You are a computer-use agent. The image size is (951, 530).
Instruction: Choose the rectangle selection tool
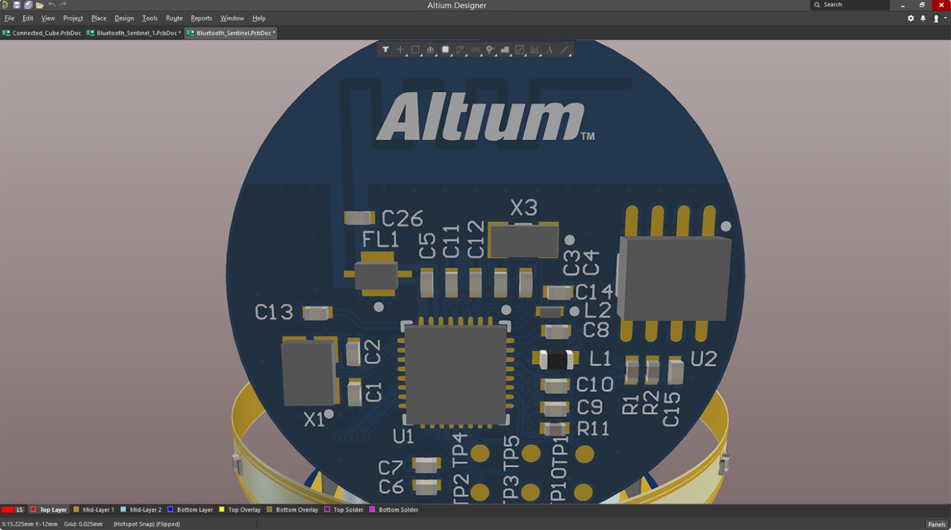416,49
